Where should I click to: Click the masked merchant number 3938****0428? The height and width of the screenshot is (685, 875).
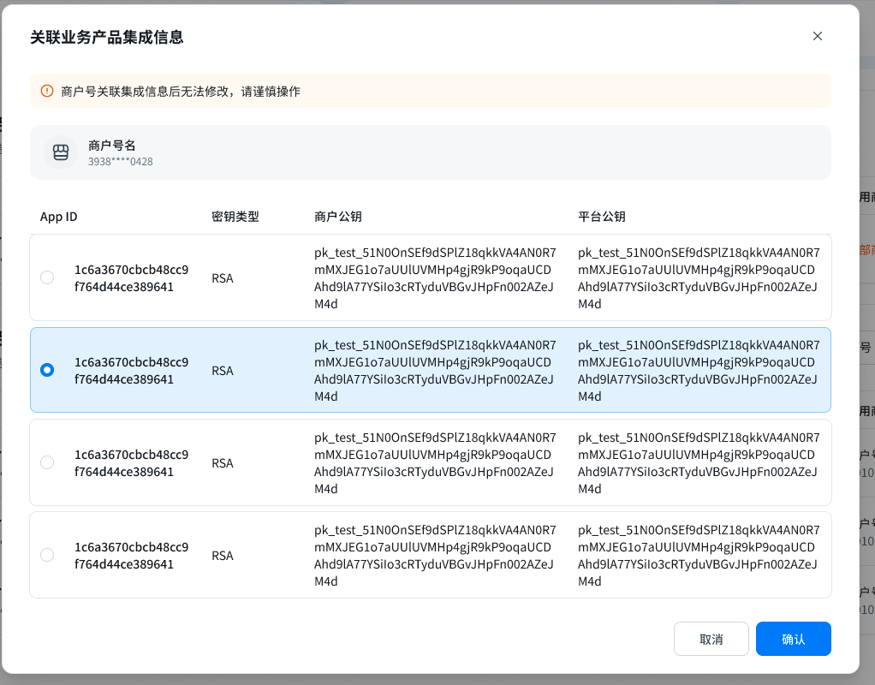(x=121, y=161)
